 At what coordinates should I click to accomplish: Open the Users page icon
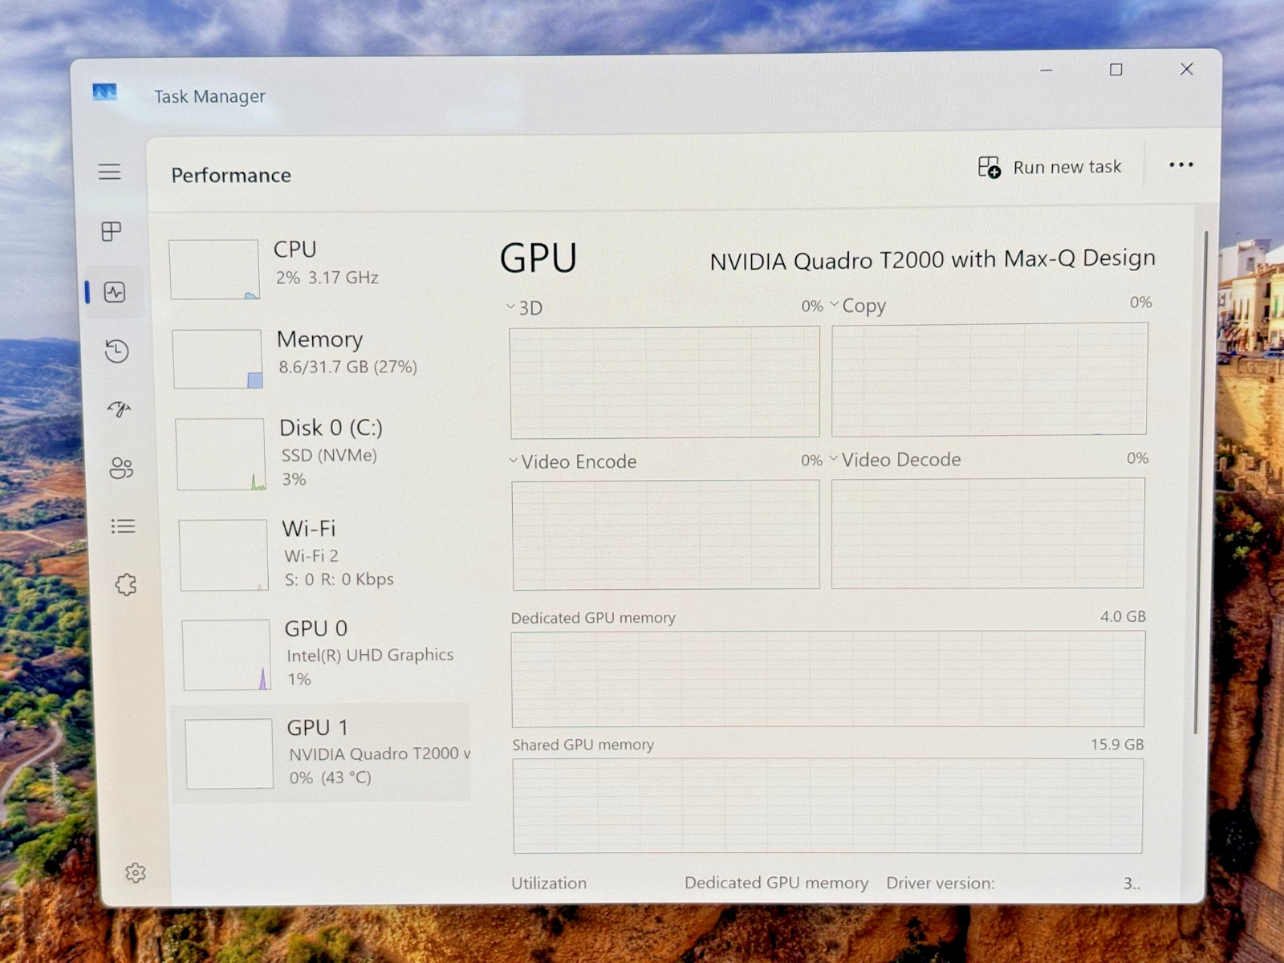(121, 468)
